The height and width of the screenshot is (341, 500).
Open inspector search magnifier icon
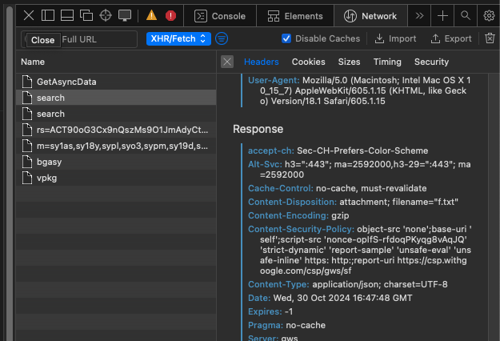[466, 15]
